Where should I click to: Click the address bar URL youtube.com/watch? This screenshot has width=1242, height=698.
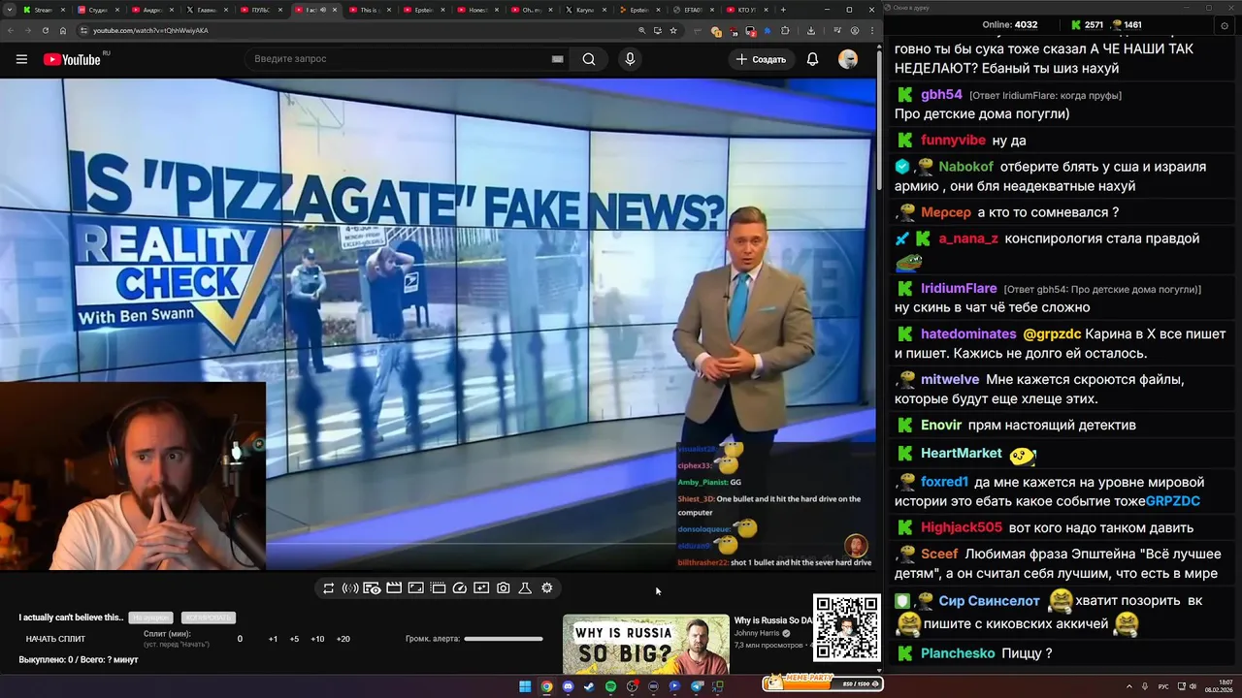(x=150, y=30)
